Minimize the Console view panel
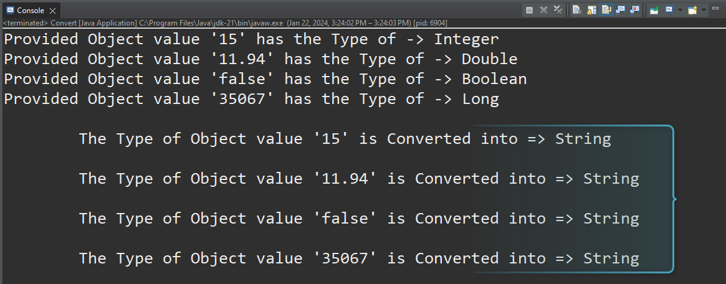 716,10
